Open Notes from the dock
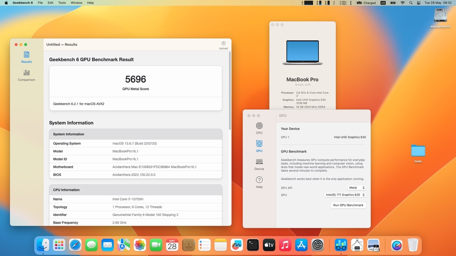The image size is (456, 256). [x=220, y=245]
